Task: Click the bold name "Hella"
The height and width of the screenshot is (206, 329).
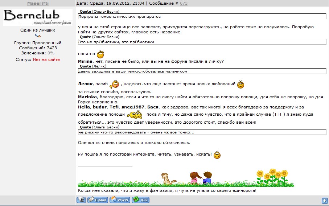Action: pos(84,107)
